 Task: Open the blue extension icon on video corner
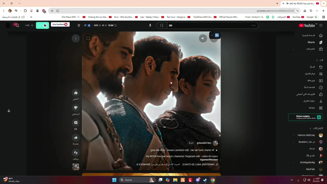pyautogui.click(x=217, y=36)
